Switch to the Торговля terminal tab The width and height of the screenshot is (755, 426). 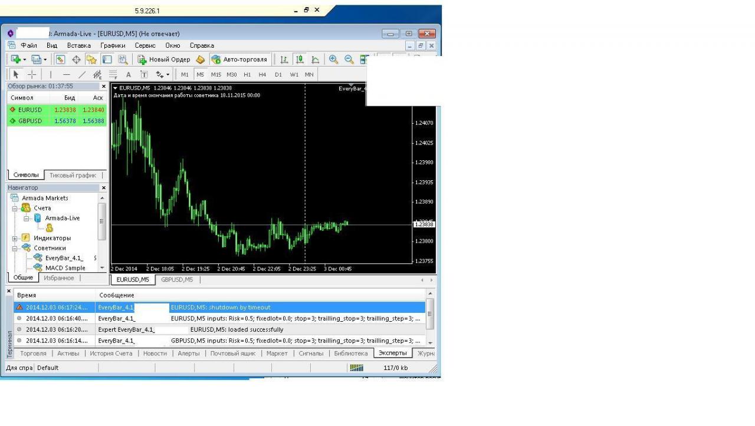point(33,353)
